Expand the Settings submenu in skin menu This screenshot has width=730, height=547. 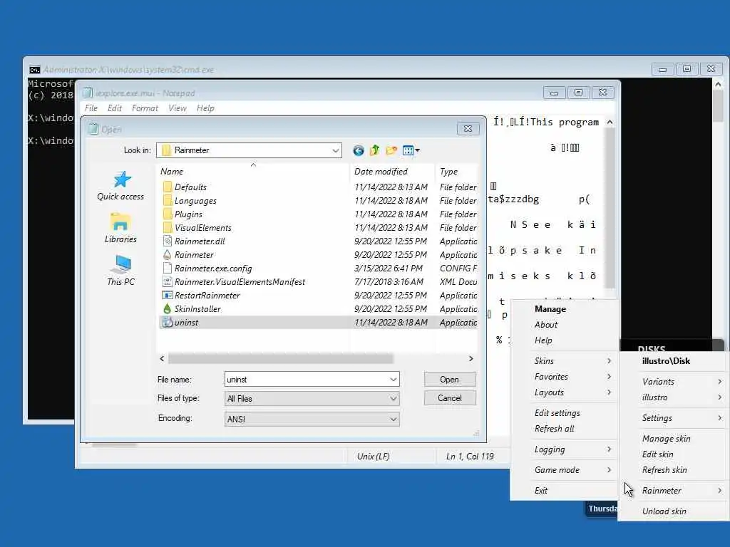[674, 417]
